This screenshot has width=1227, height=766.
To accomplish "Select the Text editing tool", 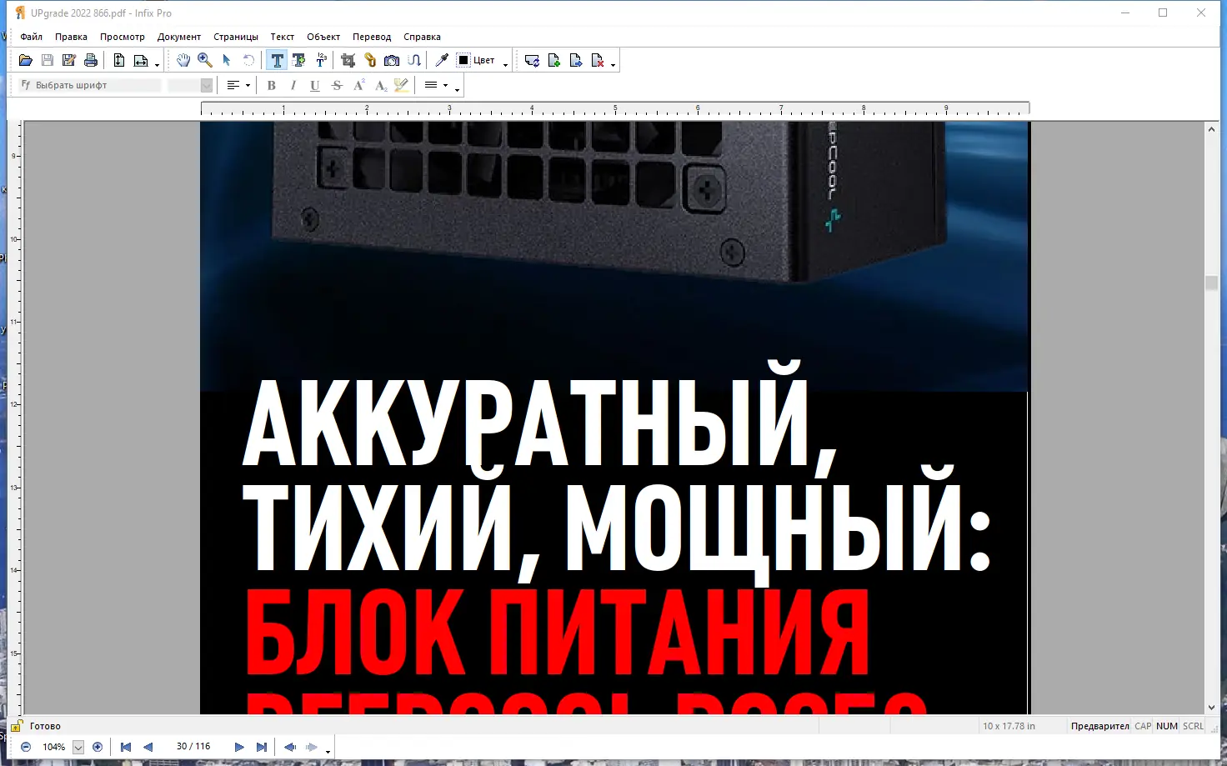I will 277,59.
